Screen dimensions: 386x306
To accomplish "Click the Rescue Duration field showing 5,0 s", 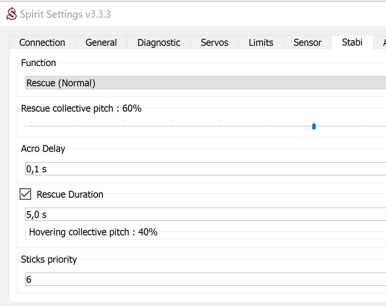I will pyautogui.click(x=205, y=215).
